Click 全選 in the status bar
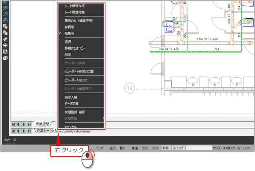The image size is (255, 171). click(135, 148)
